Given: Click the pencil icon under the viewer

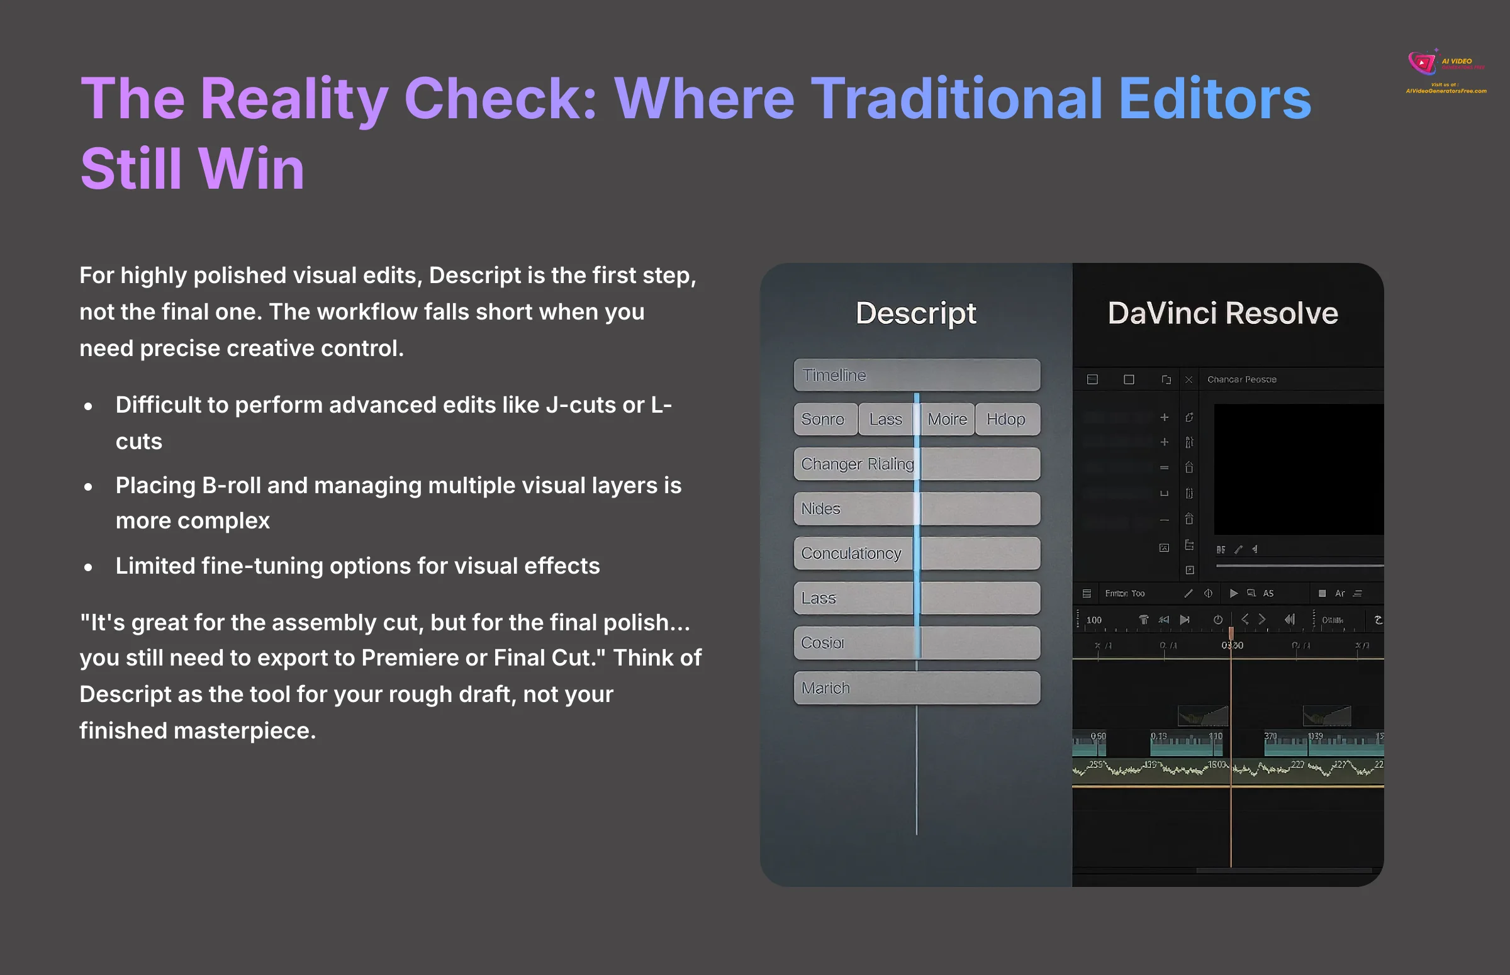Looking at the screenshot, I should (1238, 550).
